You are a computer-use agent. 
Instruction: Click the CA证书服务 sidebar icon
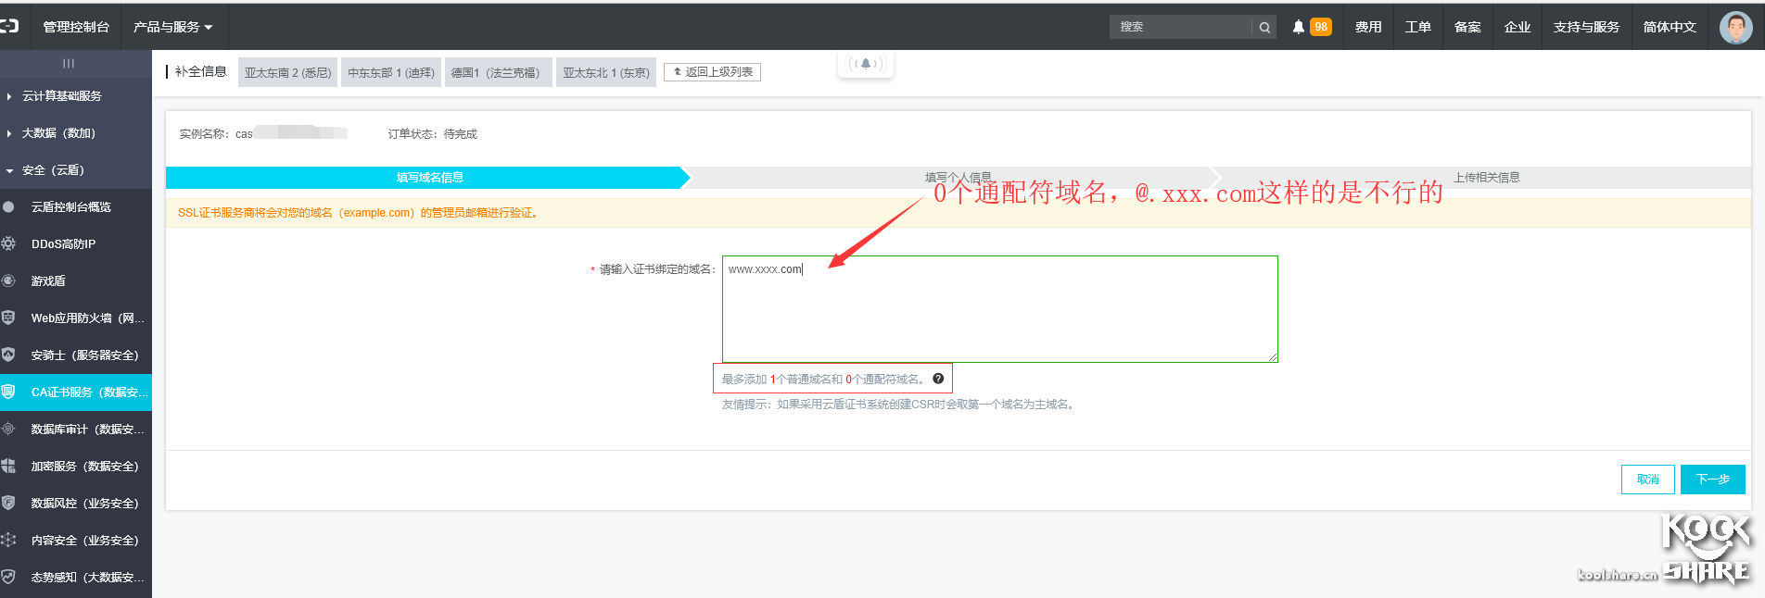[x=8, y=392]
